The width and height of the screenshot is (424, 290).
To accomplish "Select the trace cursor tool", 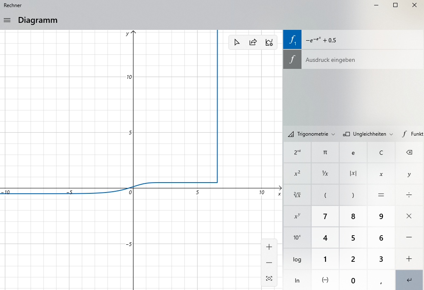I will 237,42.
